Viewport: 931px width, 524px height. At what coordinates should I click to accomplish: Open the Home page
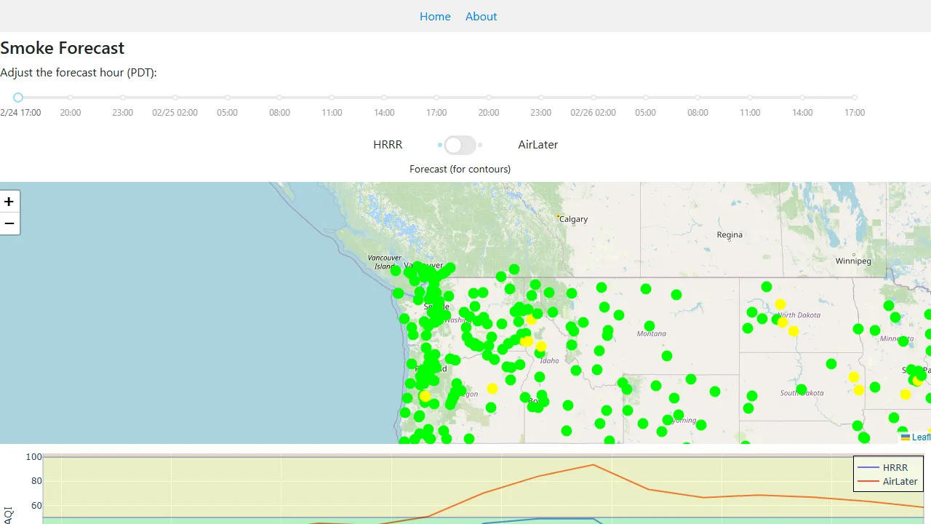(435, 16)
